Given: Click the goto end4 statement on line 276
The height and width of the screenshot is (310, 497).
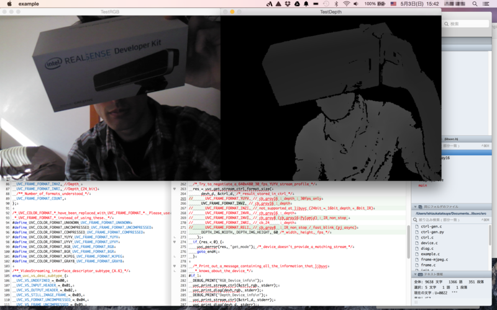Looking at the screenshot, I should coord(207,252).
